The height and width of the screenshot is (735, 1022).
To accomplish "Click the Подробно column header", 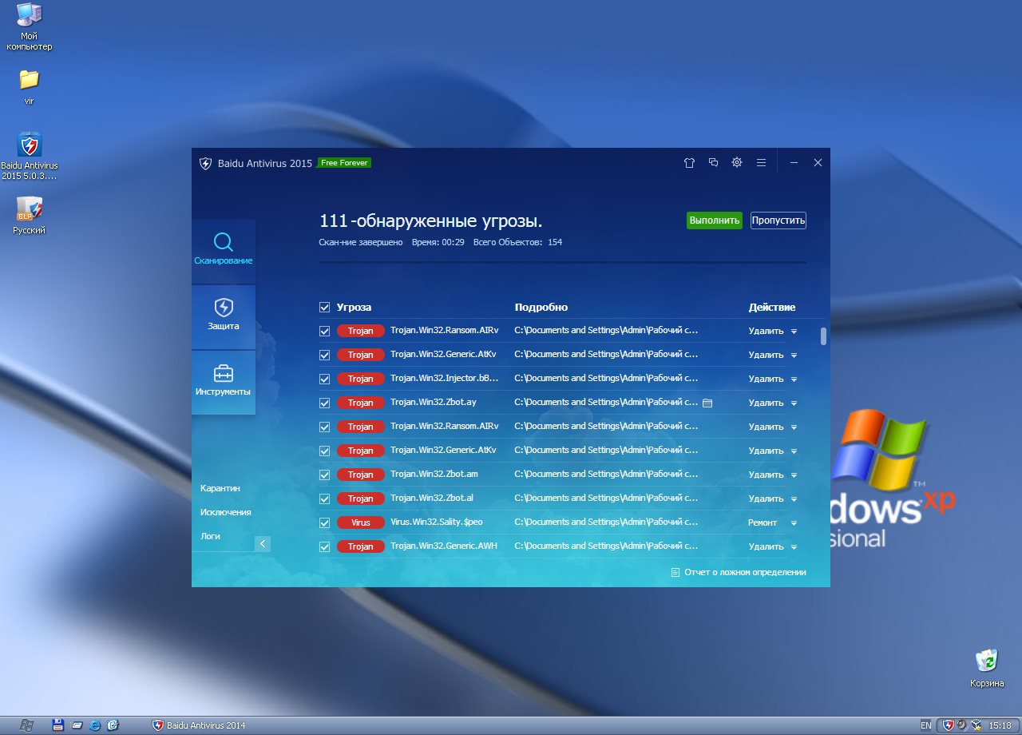I will click(x=541, y=307).
